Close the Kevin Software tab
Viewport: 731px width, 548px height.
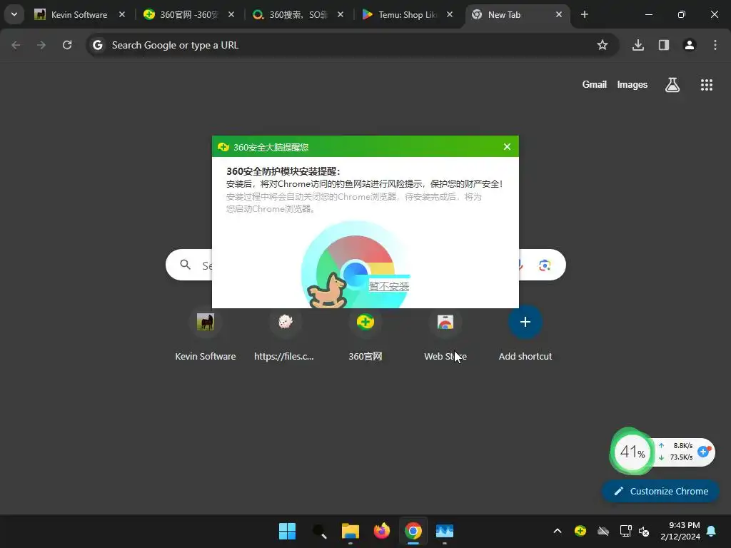click(x=121, y=15)
